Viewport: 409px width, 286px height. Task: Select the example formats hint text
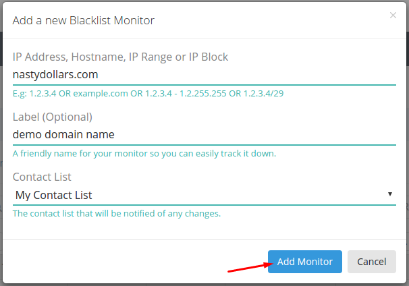[x=148, y=93]
